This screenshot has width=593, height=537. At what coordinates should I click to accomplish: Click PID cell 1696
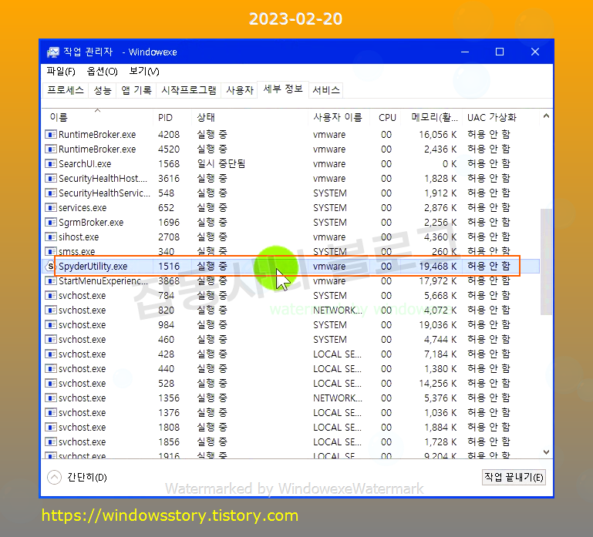(x=169, y=223)
